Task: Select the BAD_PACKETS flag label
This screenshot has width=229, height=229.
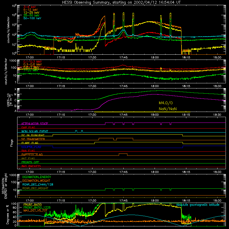Action: 31,166
